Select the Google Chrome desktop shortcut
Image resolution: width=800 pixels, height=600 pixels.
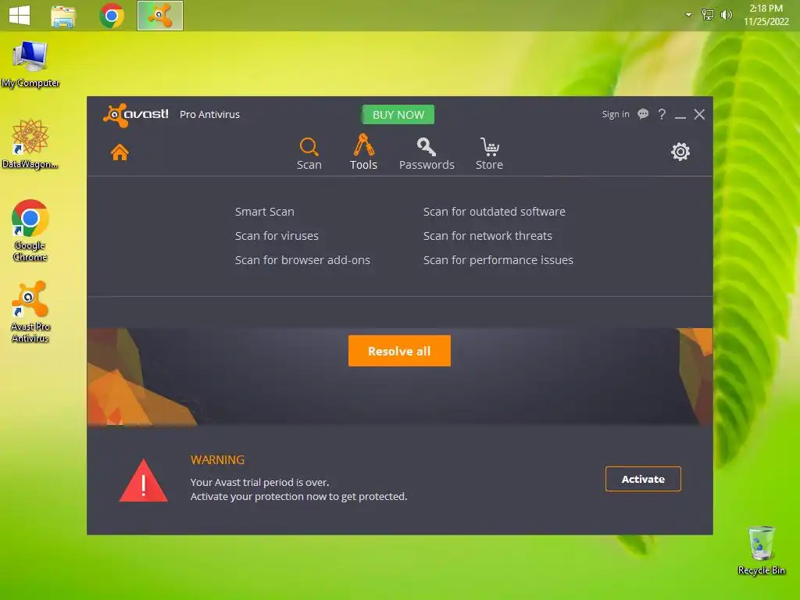[30, 230]
